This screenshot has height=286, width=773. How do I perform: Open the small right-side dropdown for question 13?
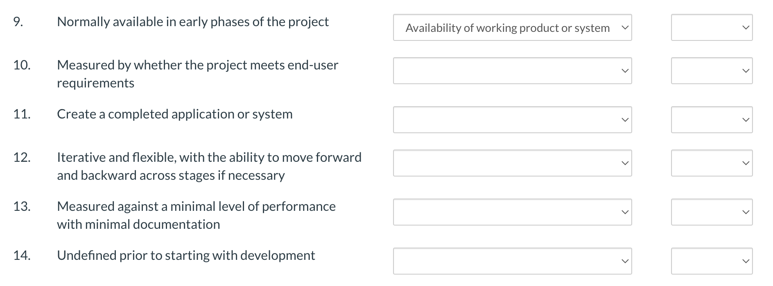point(712,212)
